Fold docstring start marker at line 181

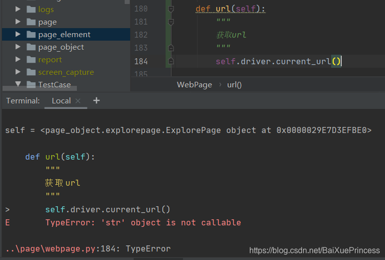pos(171,22)
